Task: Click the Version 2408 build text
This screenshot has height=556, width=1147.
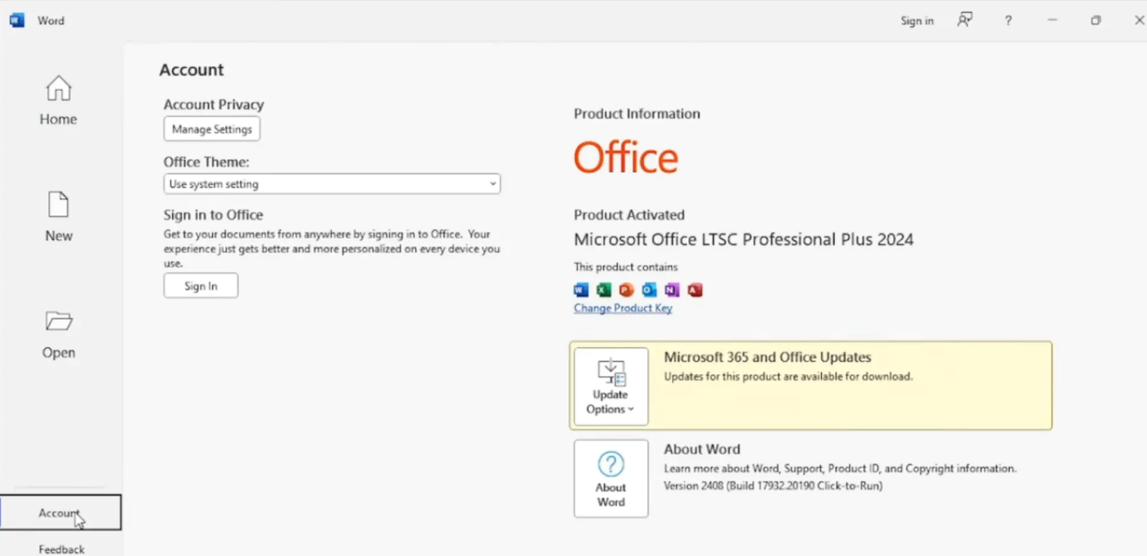Action: click(773, 486)
